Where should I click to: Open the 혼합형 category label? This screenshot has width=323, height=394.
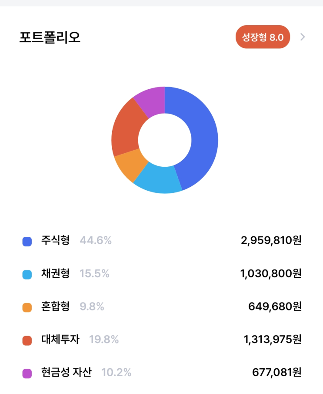click(55, 306)
